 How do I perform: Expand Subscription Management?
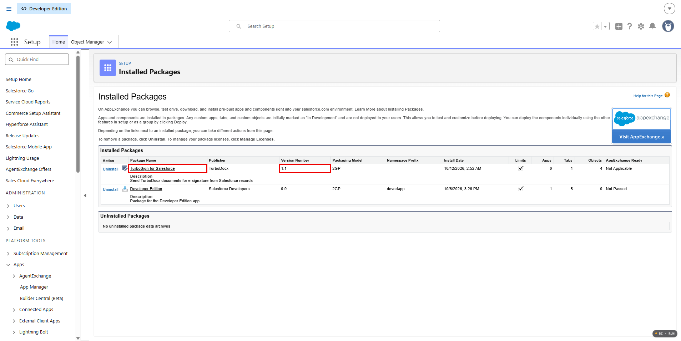tap(8, 254)
